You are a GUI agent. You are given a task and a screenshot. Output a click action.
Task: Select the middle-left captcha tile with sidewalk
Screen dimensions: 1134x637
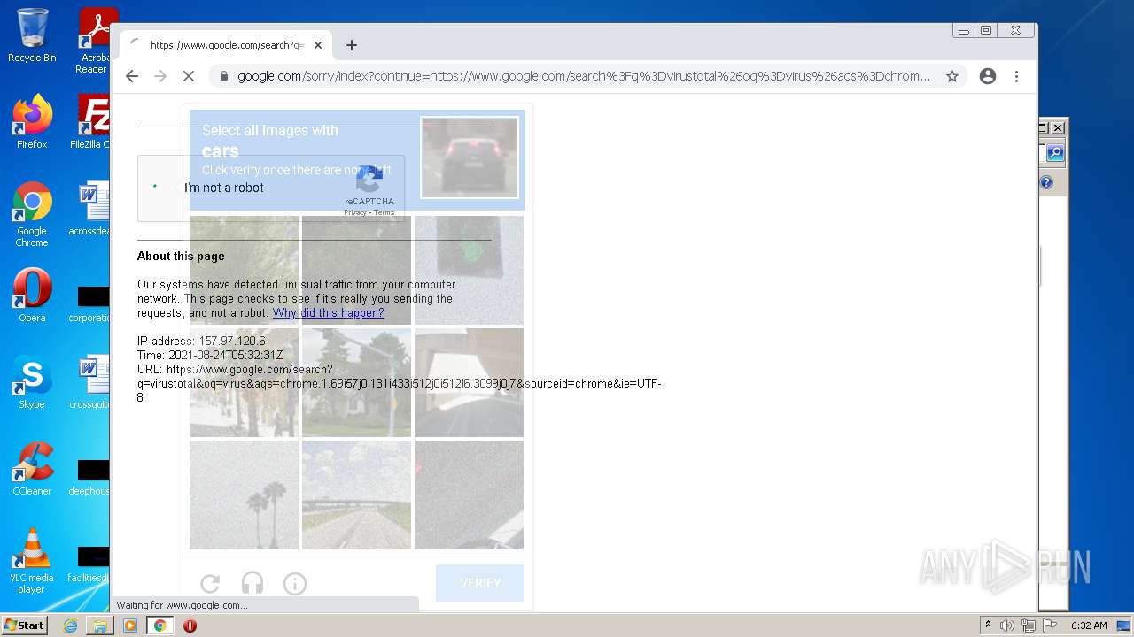[x=244, y=382]
